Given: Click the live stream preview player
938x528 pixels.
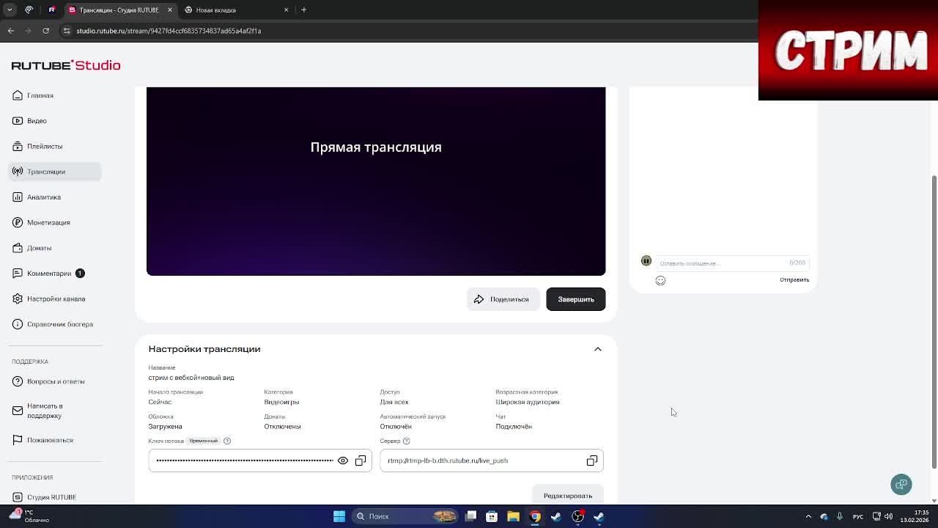Looking at the screenshot, I should click(x=376, y=181).
